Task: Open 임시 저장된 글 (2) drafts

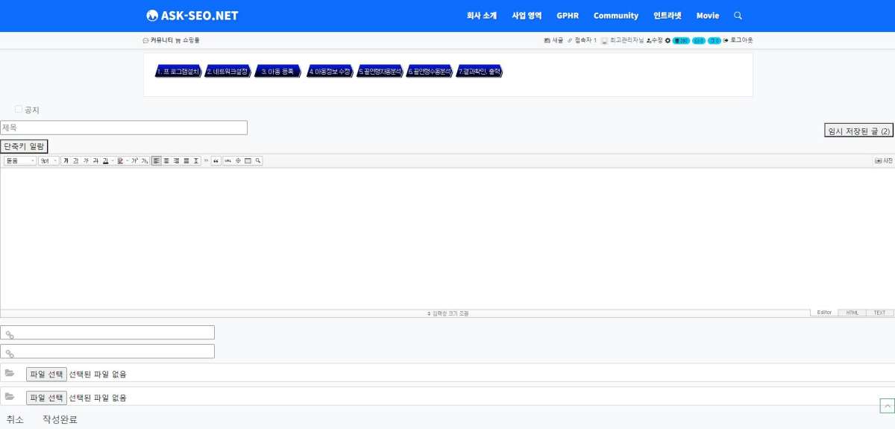Action: 858,131
